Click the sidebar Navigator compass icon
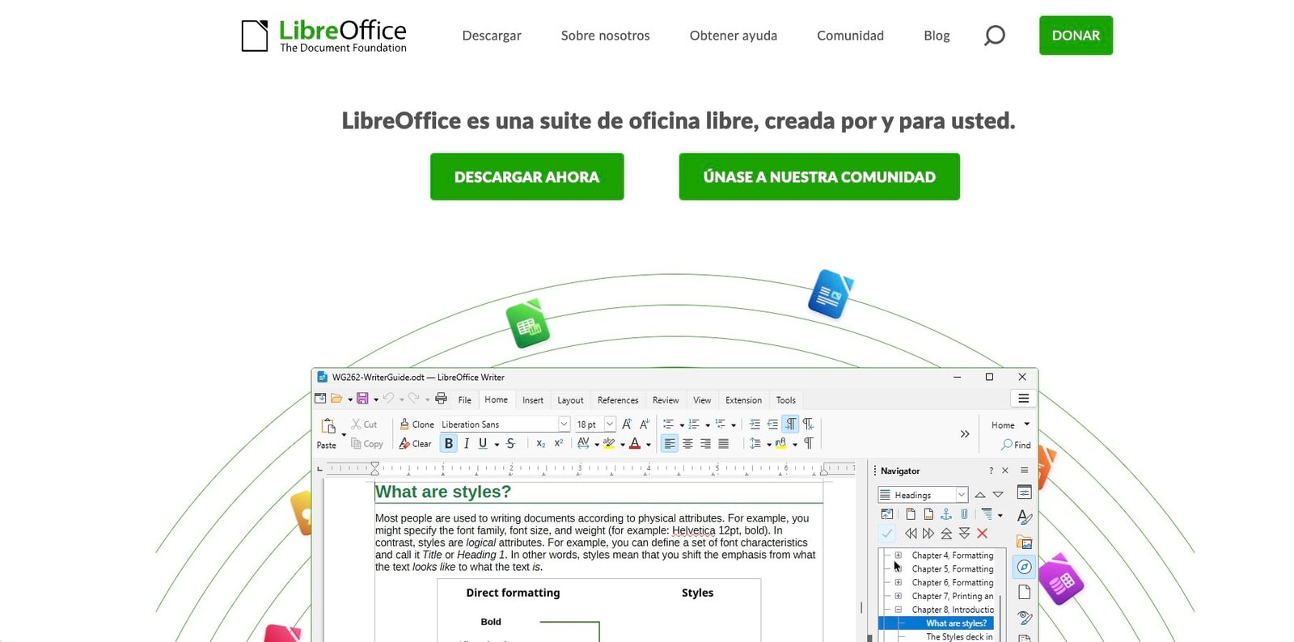The image size is (1294, 642). click(1024, 567)
